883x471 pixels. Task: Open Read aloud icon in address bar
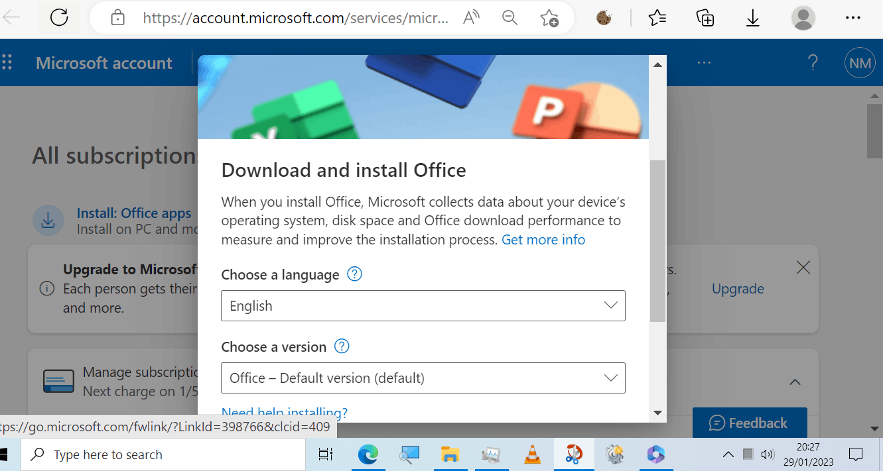pyautogui.click(x=471, y=18)
